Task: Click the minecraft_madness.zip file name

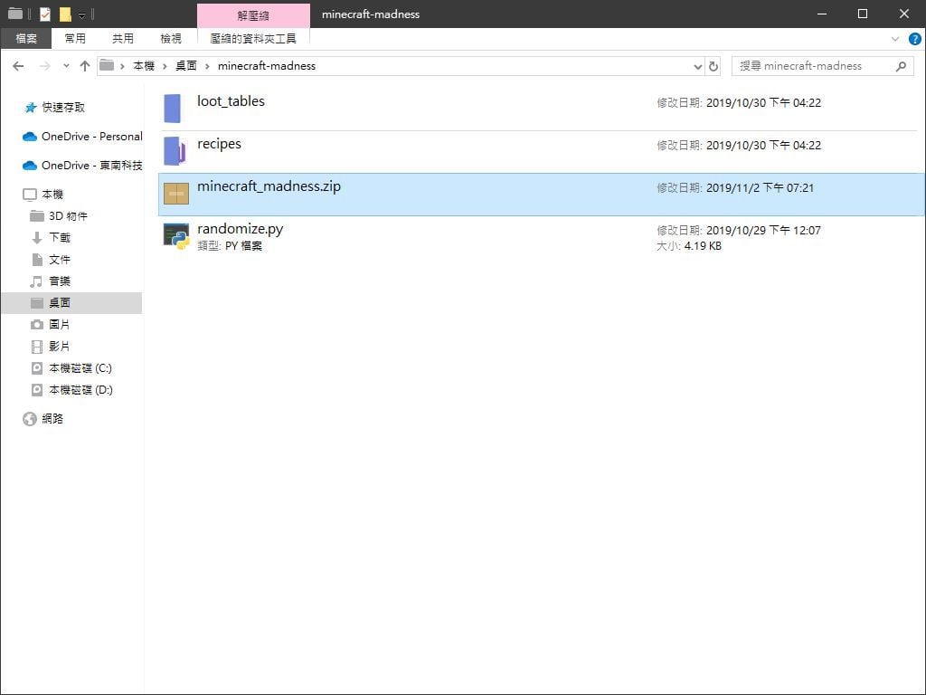Action: click(269, 186)
